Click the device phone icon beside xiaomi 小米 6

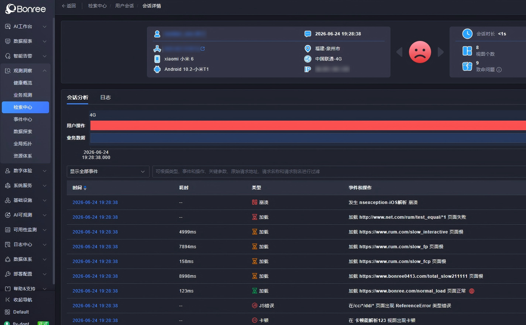tap(157, 59)
